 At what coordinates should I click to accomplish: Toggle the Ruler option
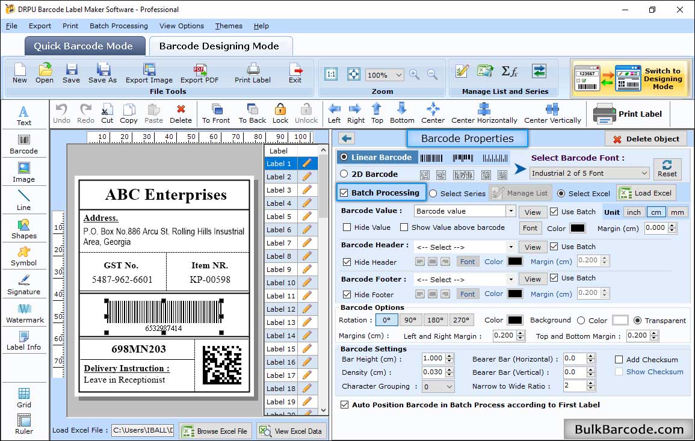click(x=24, y=424)
